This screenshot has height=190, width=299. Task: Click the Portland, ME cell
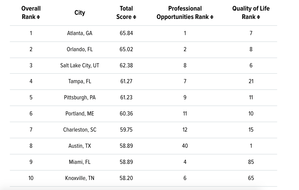(80, 113)
